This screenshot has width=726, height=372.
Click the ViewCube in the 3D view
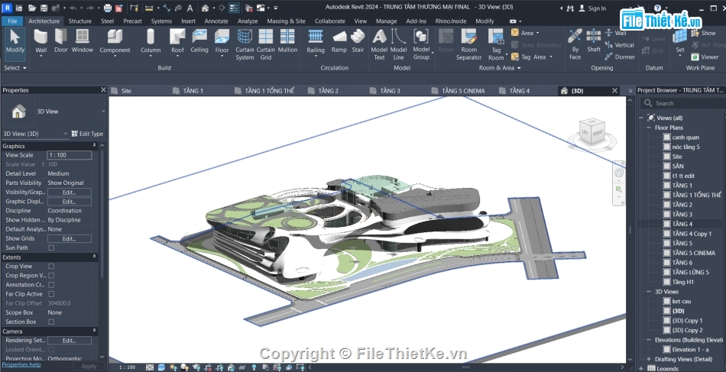591,132
